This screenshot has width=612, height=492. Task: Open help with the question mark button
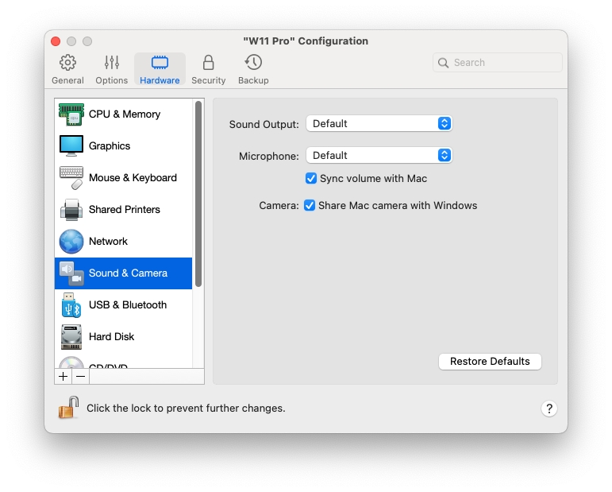tap(549, 409)
